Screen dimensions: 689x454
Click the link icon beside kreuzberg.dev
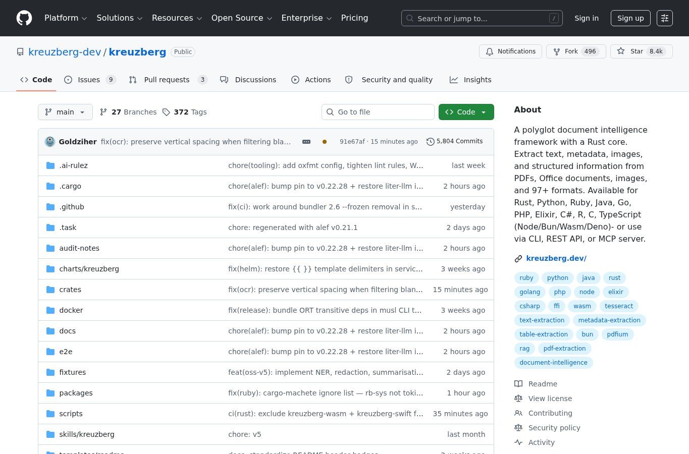pos(518,259)
